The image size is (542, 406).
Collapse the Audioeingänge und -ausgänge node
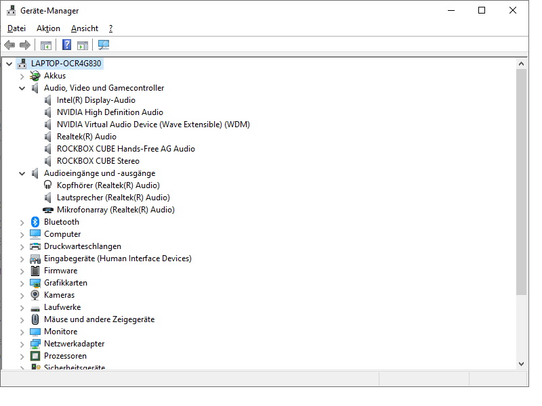(x=22, y=174)
